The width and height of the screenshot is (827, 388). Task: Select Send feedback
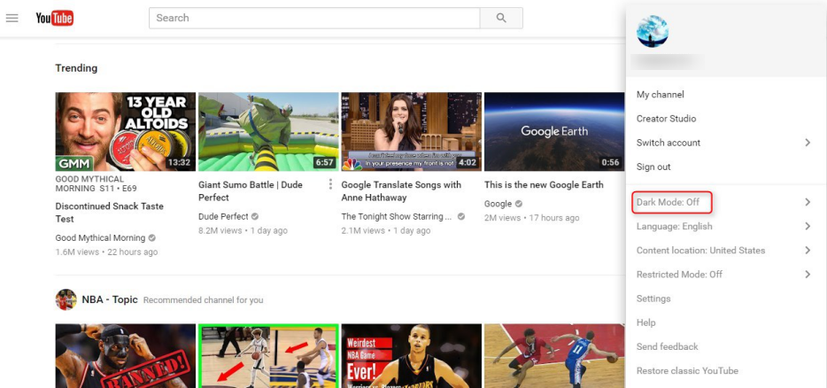(668, 346)
